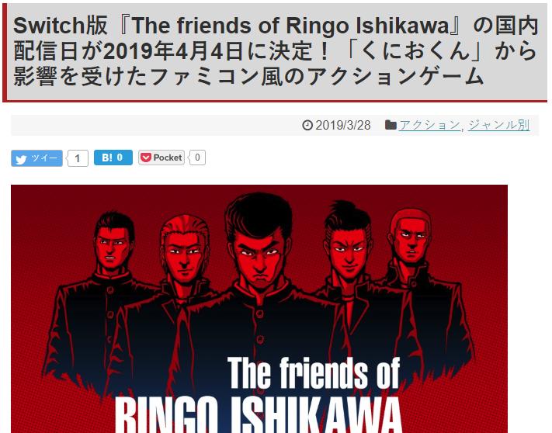Screen dimensions: 552x433
Task: Share via the Hatena B! button
Action: [x=113, y=158]
